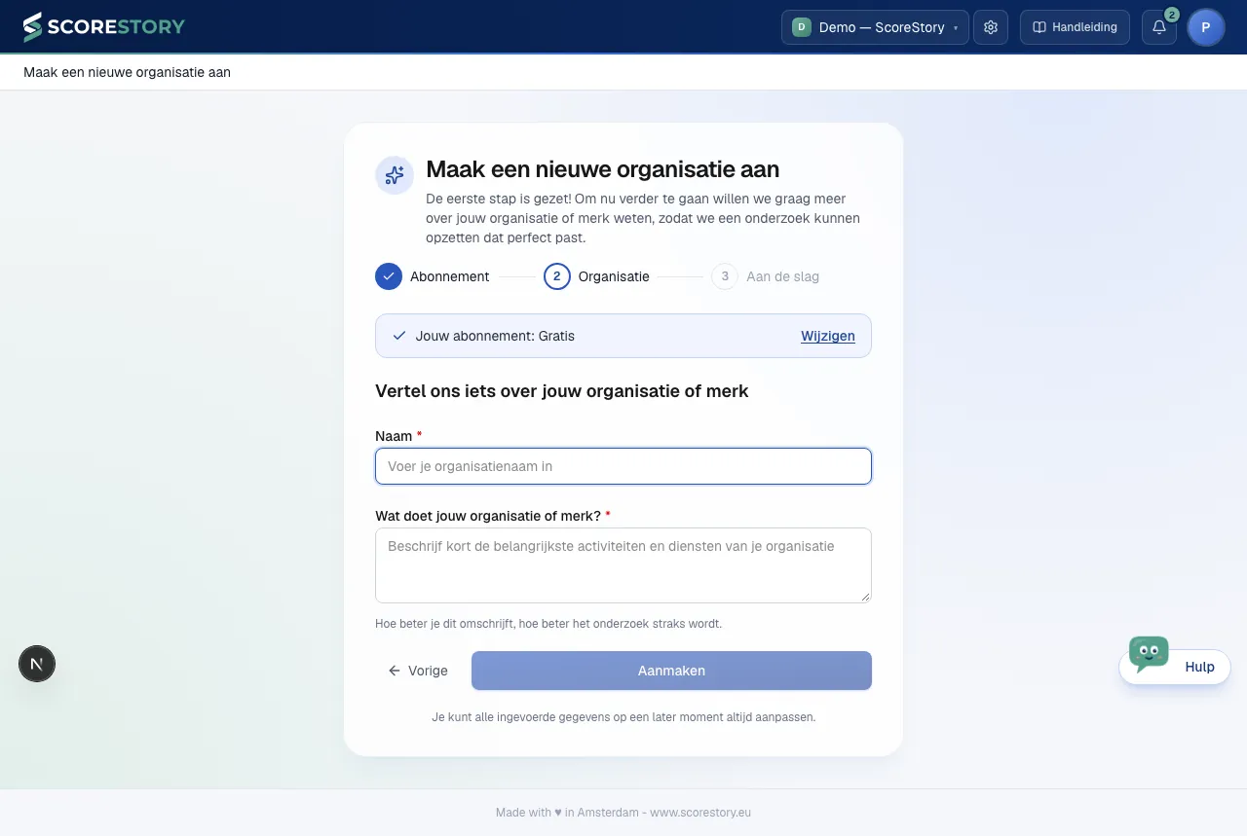Click the checkmark next to Jouw abonnement

click(398, 336)
